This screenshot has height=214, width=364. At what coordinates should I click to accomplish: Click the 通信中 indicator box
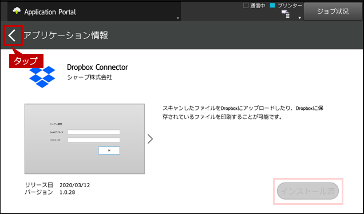(246, 5)
